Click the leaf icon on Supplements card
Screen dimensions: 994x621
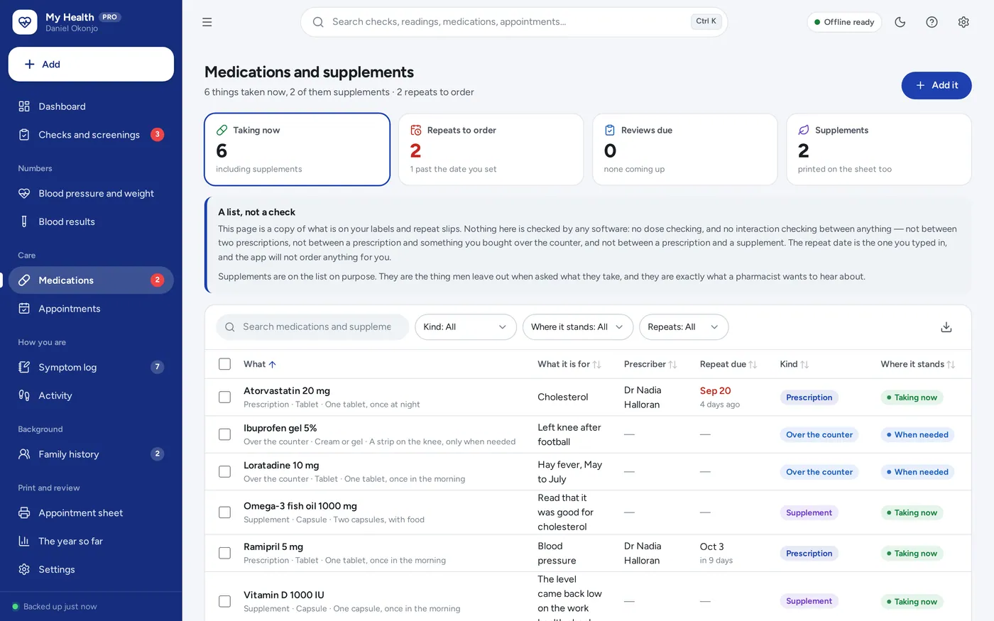tap(804, 131)
